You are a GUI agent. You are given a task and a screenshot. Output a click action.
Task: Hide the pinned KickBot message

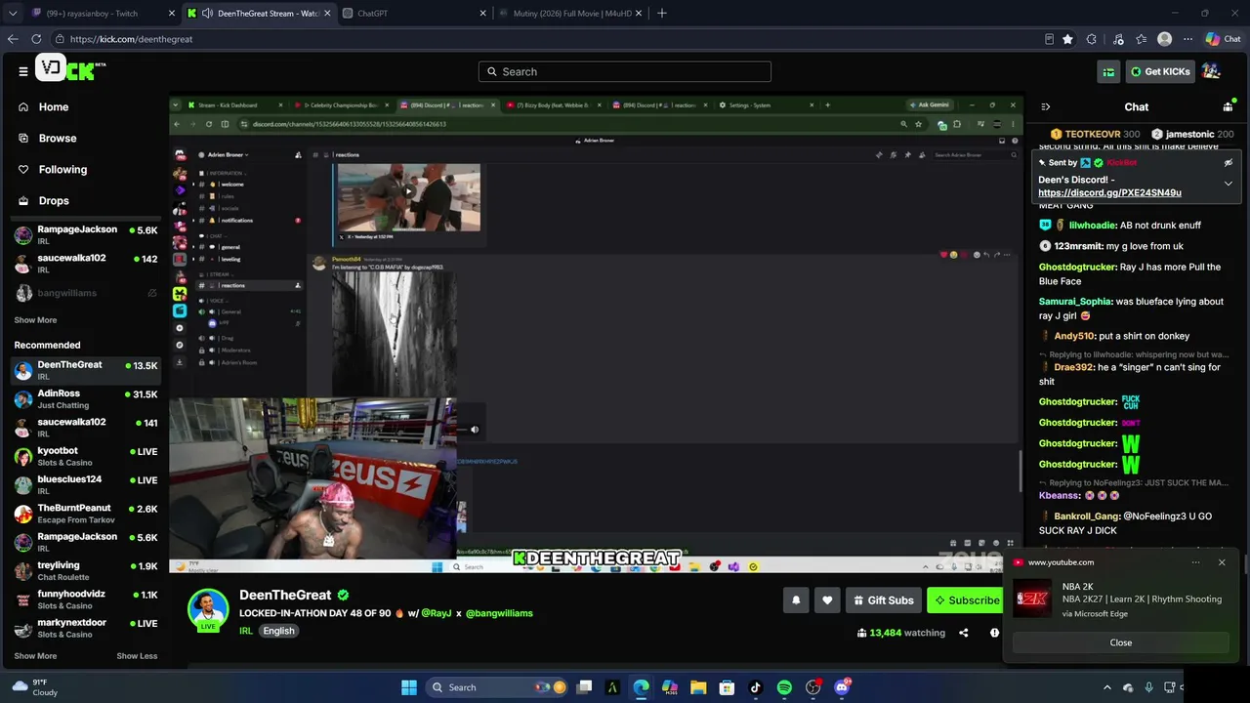coord(1229,163)
